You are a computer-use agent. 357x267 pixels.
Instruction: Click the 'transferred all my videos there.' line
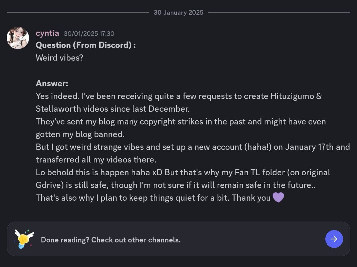96,159
